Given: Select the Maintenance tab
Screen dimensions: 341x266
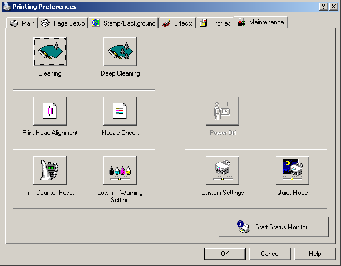Looking at the screenshot, I should coord(261,22).
